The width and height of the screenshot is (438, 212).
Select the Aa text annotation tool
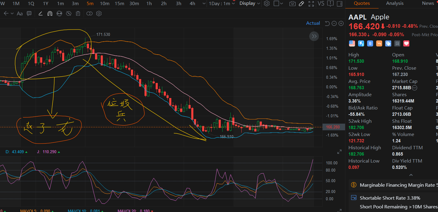tap(20, 14)
